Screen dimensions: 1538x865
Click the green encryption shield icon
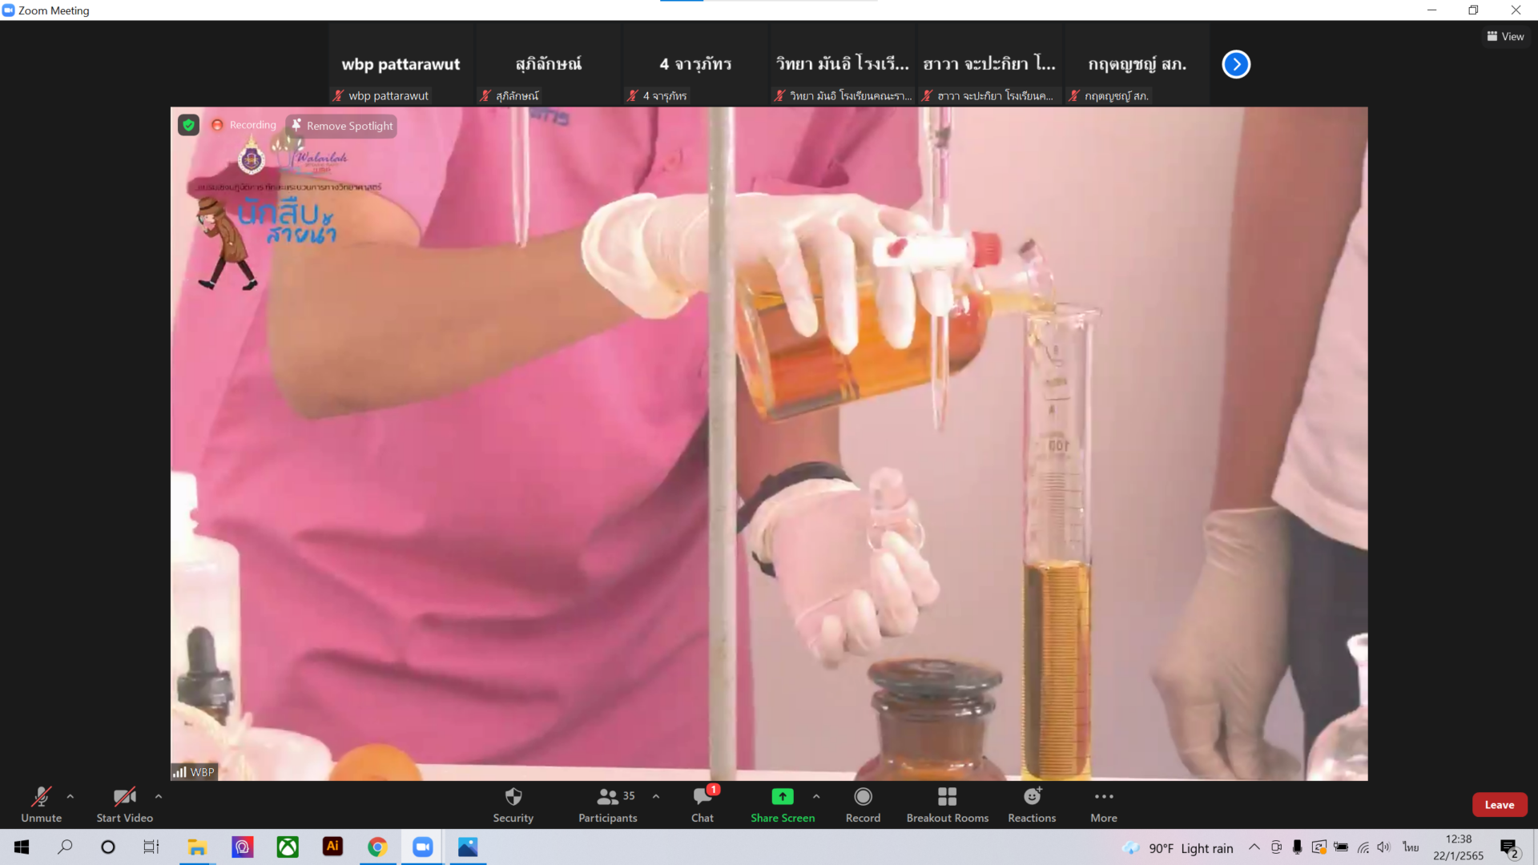coord(188,125)
